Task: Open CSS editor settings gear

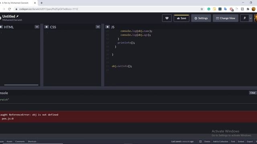Action: click(47, 27)
